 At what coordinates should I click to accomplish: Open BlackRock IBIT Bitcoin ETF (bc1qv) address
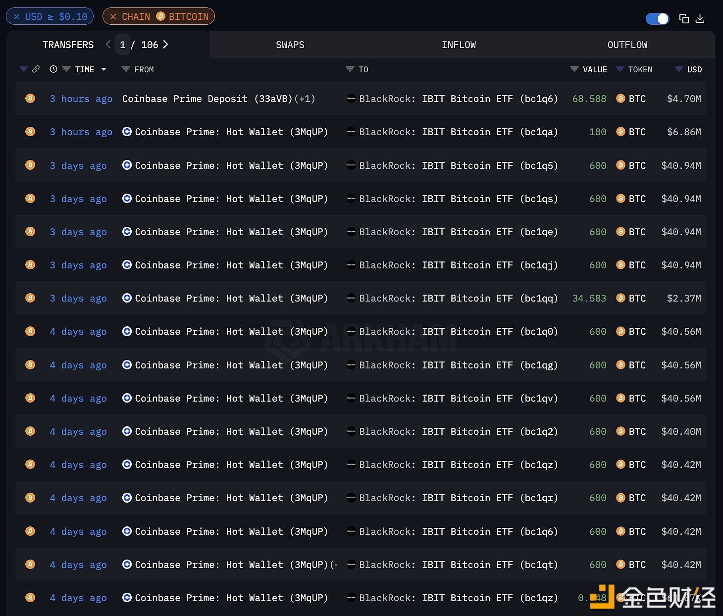pos(459,399)
